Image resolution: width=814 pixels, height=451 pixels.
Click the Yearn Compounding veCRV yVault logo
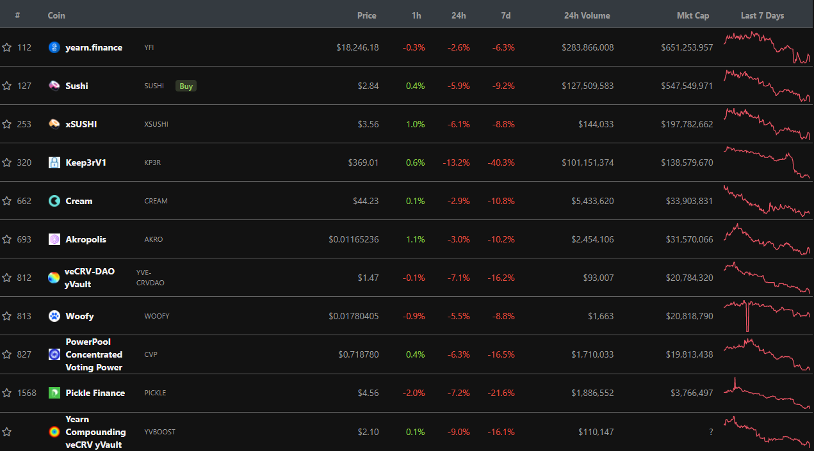point(54,432)
